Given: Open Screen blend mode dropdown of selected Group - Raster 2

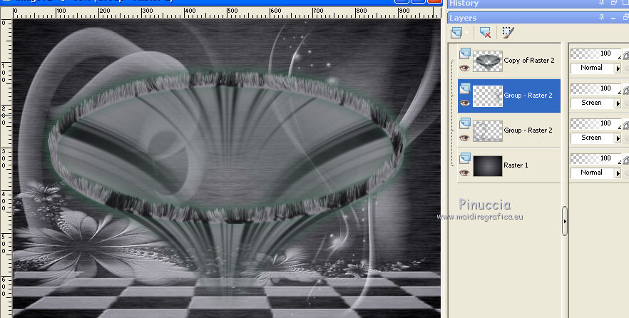Looking at the screenshot, I should (618, 103).
